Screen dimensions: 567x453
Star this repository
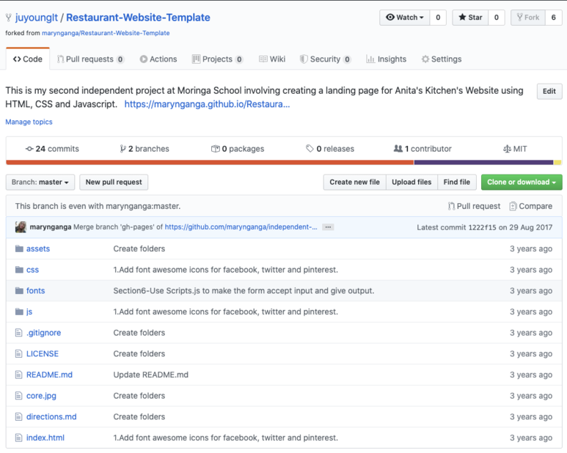coord(470,18)
